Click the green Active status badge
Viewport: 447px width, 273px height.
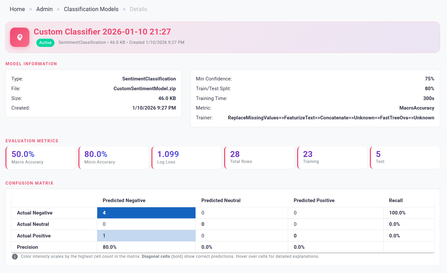(45, 43)
